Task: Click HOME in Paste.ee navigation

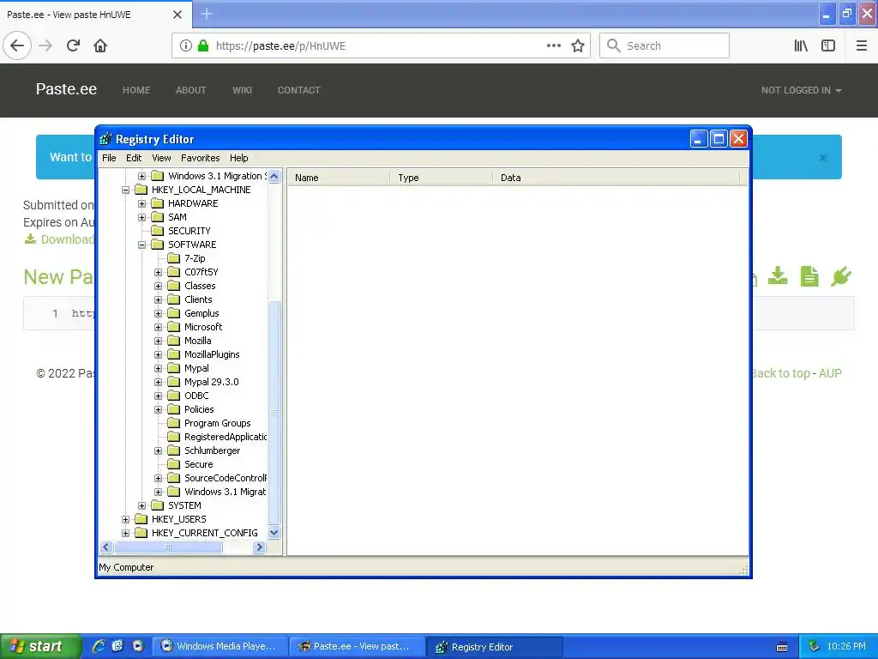Action: 136,90
